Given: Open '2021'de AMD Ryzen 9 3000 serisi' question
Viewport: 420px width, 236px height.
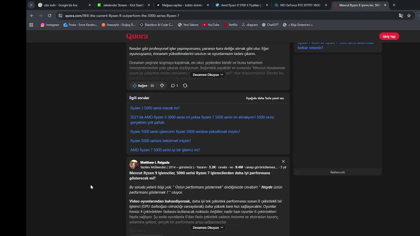Looking at the screenshot, I should pyautogui.click(x=202, y=120).
